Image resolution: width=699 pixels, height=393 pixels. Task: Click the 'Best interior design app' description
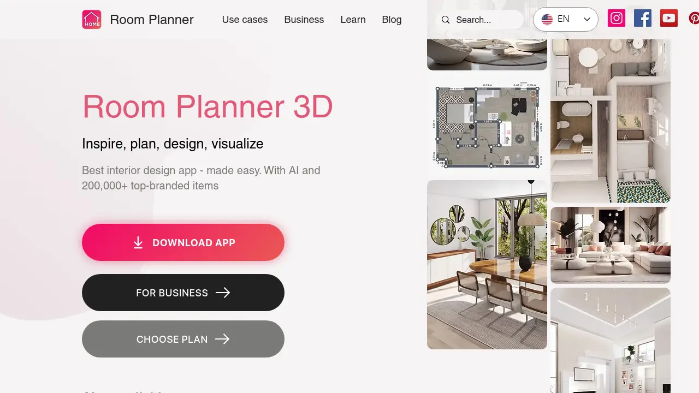click(x=201, y=178)
